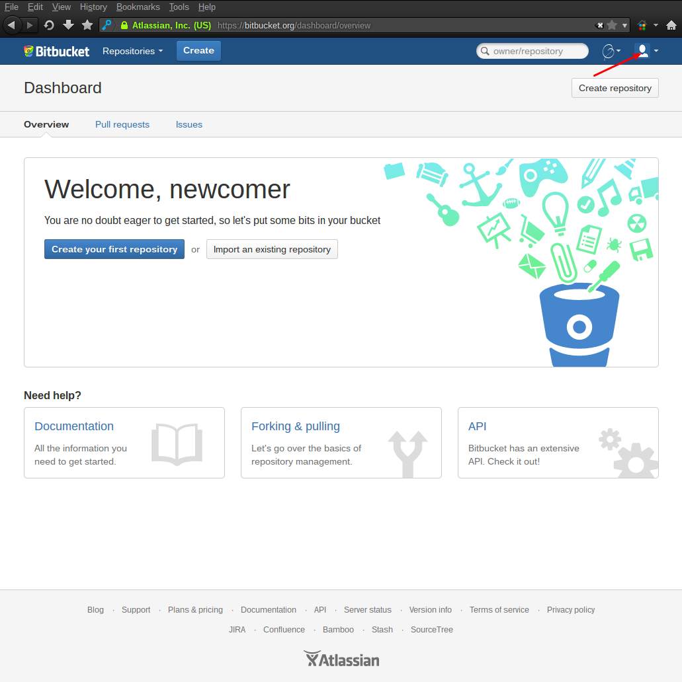Click the magnifier in the repository search box
This screenshot has width=682, height=682.
click(486, 51)
